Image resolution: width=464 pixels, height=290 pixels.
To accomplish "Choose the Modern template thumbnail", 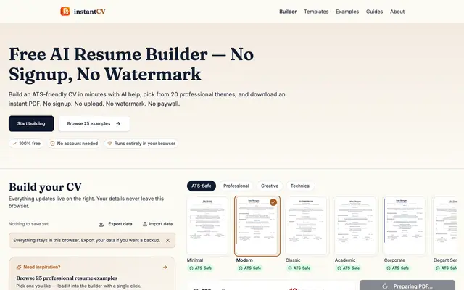I will coord(257,225).
